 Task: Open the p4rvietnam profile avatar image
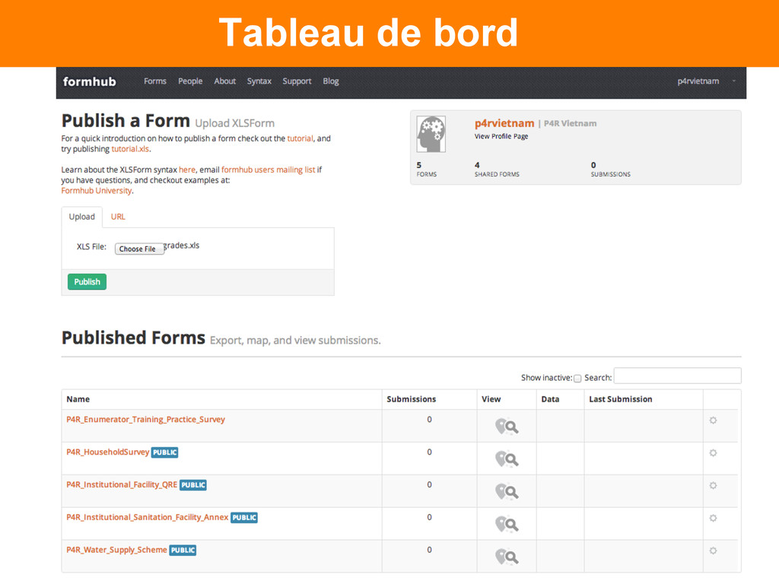pos(431,134)
